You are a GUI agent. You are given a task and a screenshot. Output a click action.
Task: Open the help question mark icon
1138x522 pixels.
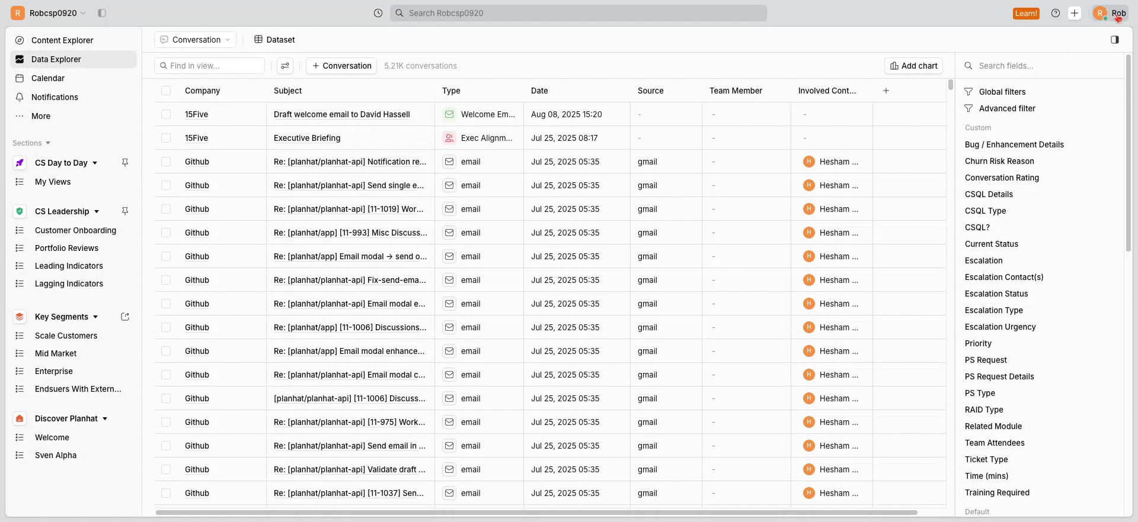1056,13
